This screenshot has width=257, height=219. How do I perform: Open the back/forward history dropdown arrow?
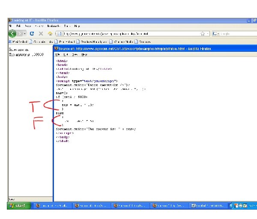(x=25, y=34)
